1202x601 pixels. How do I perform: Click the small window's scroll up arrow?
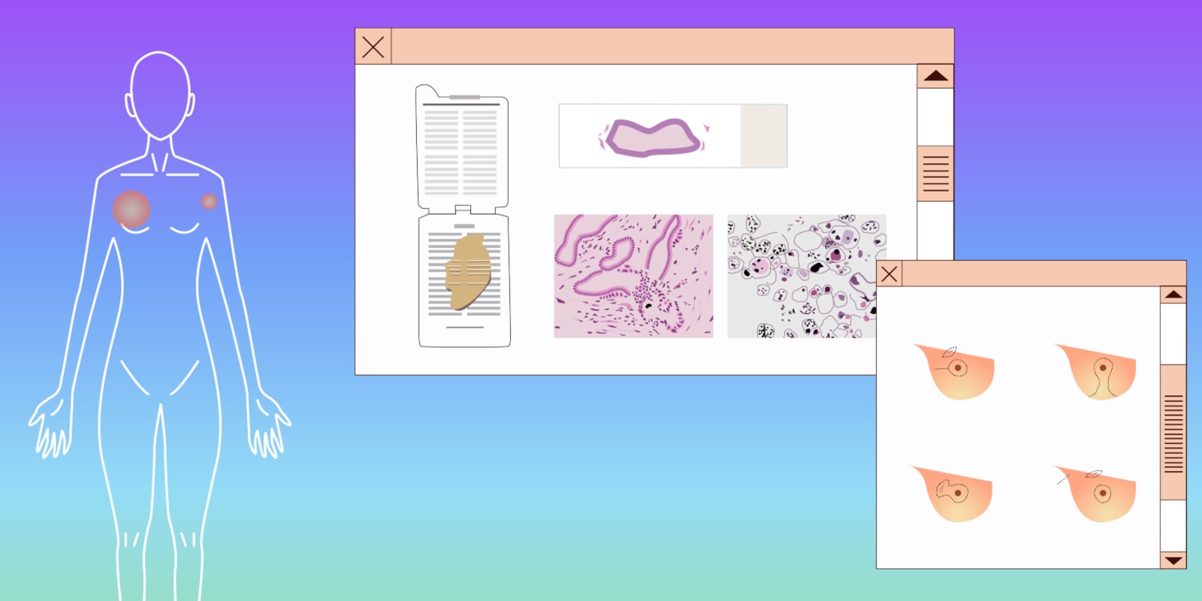pos(1173,294)
